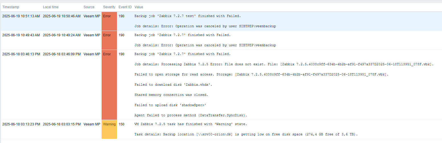Click timestamp 2025-06-19 10:49:43 AM

click(x=21, y=35)
